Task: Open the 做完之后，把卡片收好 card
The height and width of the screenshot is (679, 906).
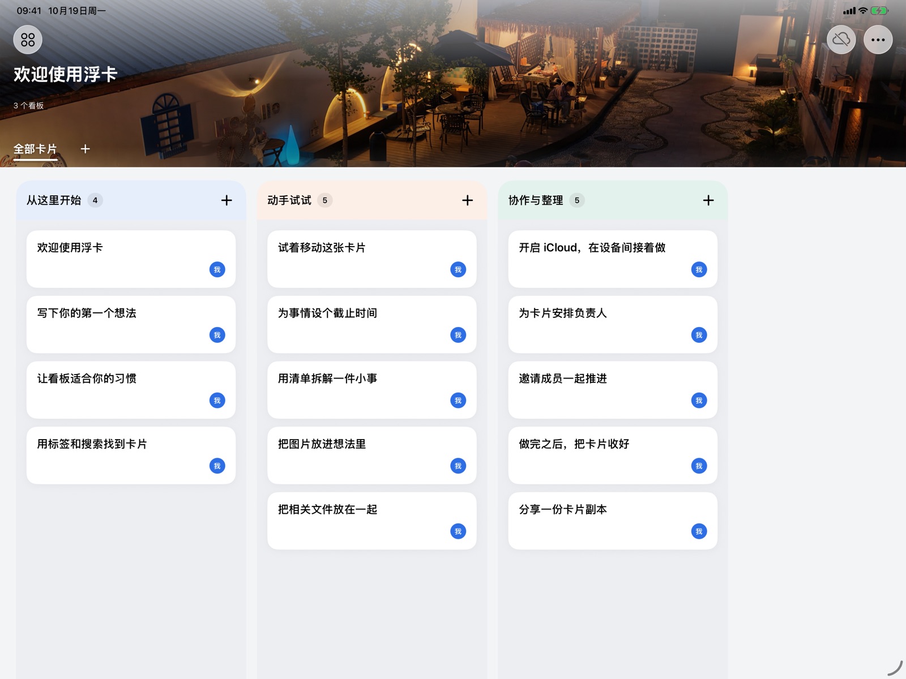Action: coord(613,455)
